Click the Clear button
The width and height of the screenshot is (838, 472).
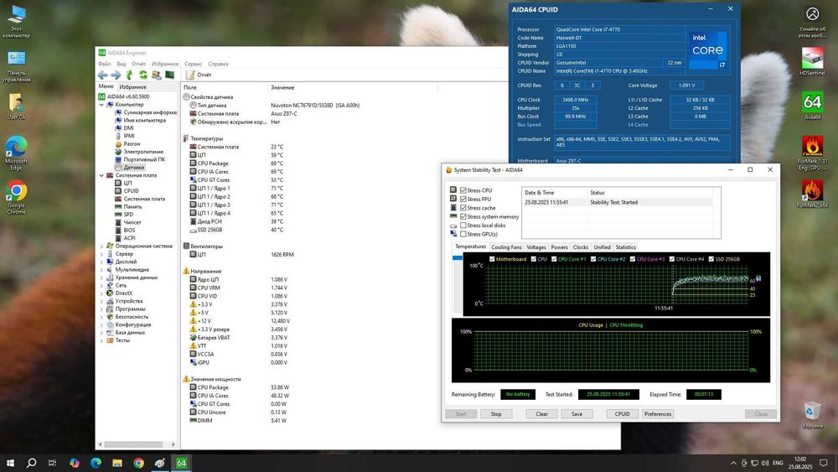tap(541, 414)
